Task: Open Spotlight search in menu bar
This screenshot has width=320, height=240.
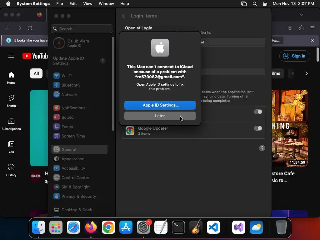Action: tap(254, 4)
